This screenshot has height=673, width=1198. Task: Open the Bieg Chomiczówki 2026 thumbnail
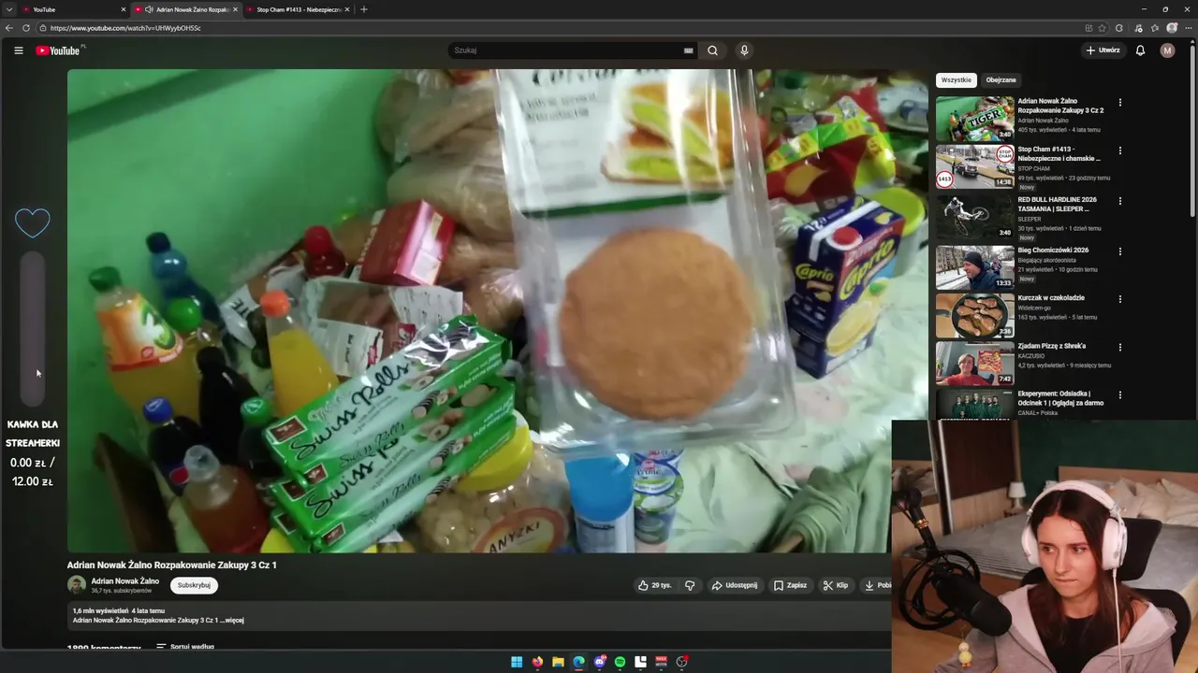pyautogui.click(x=974, y=267)
